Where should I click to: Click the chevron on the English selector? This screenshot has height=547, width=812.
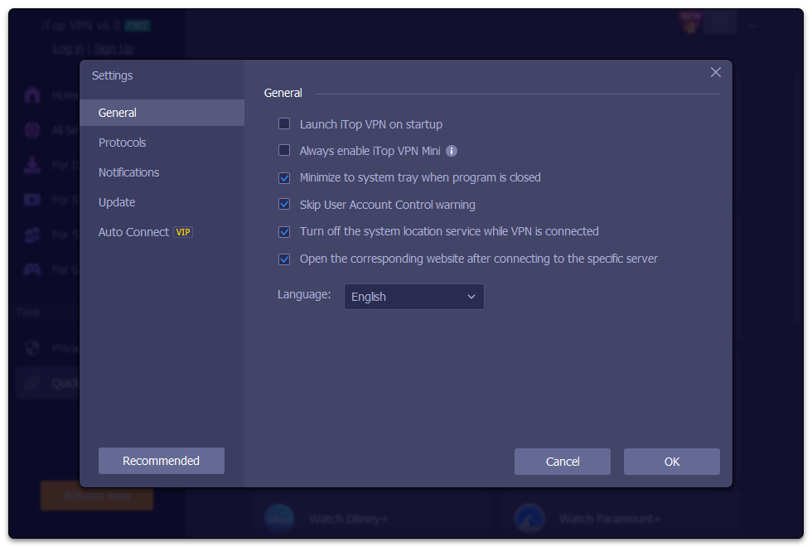[471, 296]
